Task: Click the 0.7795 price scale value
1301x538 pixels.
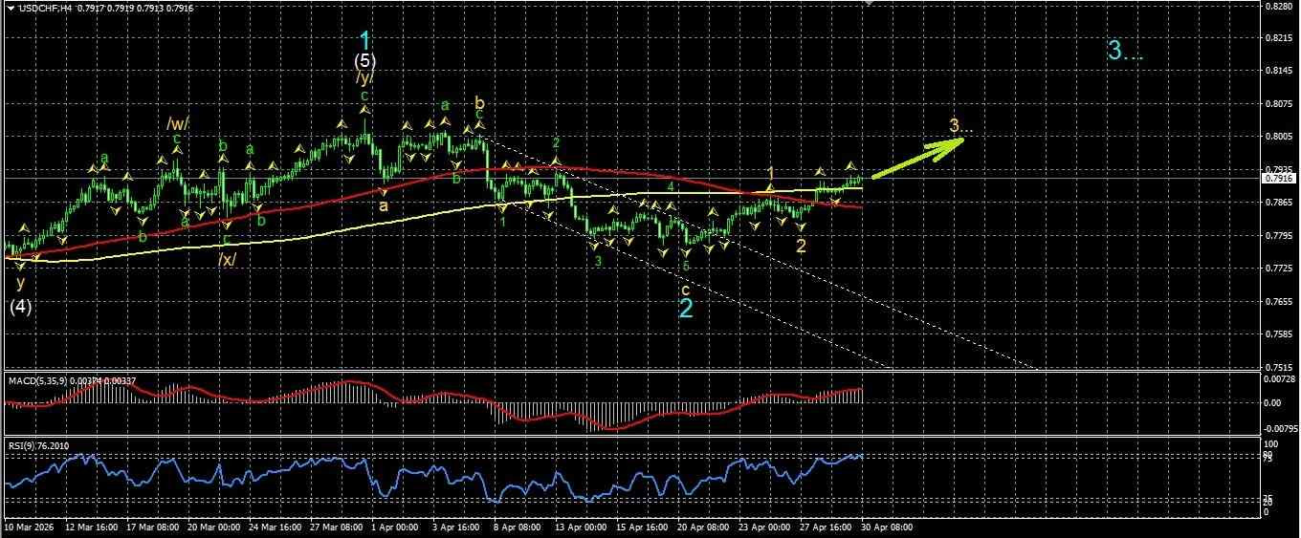Action: 1277,235
